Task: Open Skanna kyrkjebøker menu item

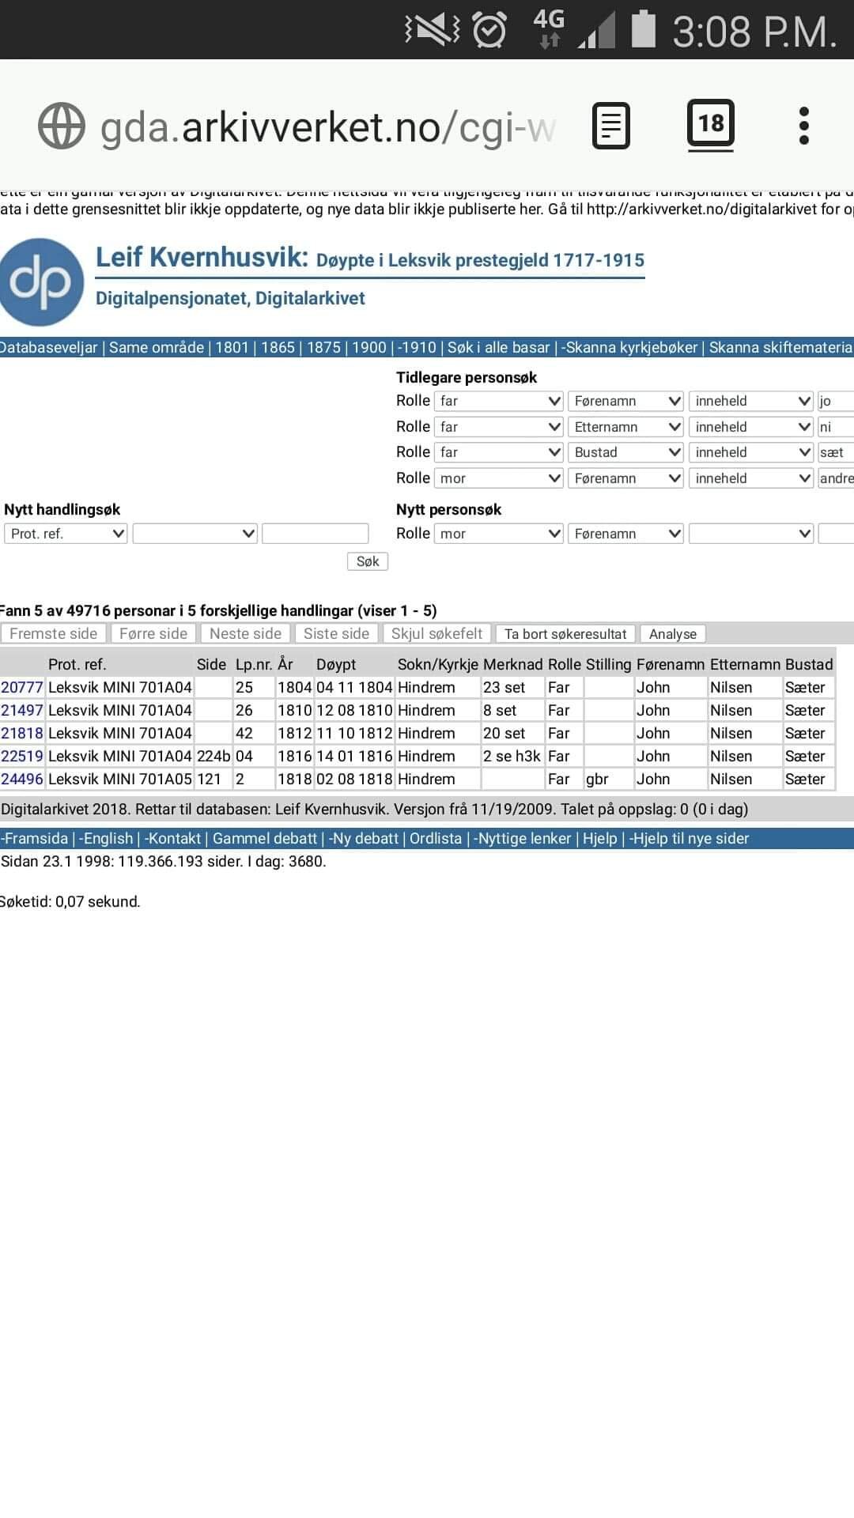Action: point(631,348)
